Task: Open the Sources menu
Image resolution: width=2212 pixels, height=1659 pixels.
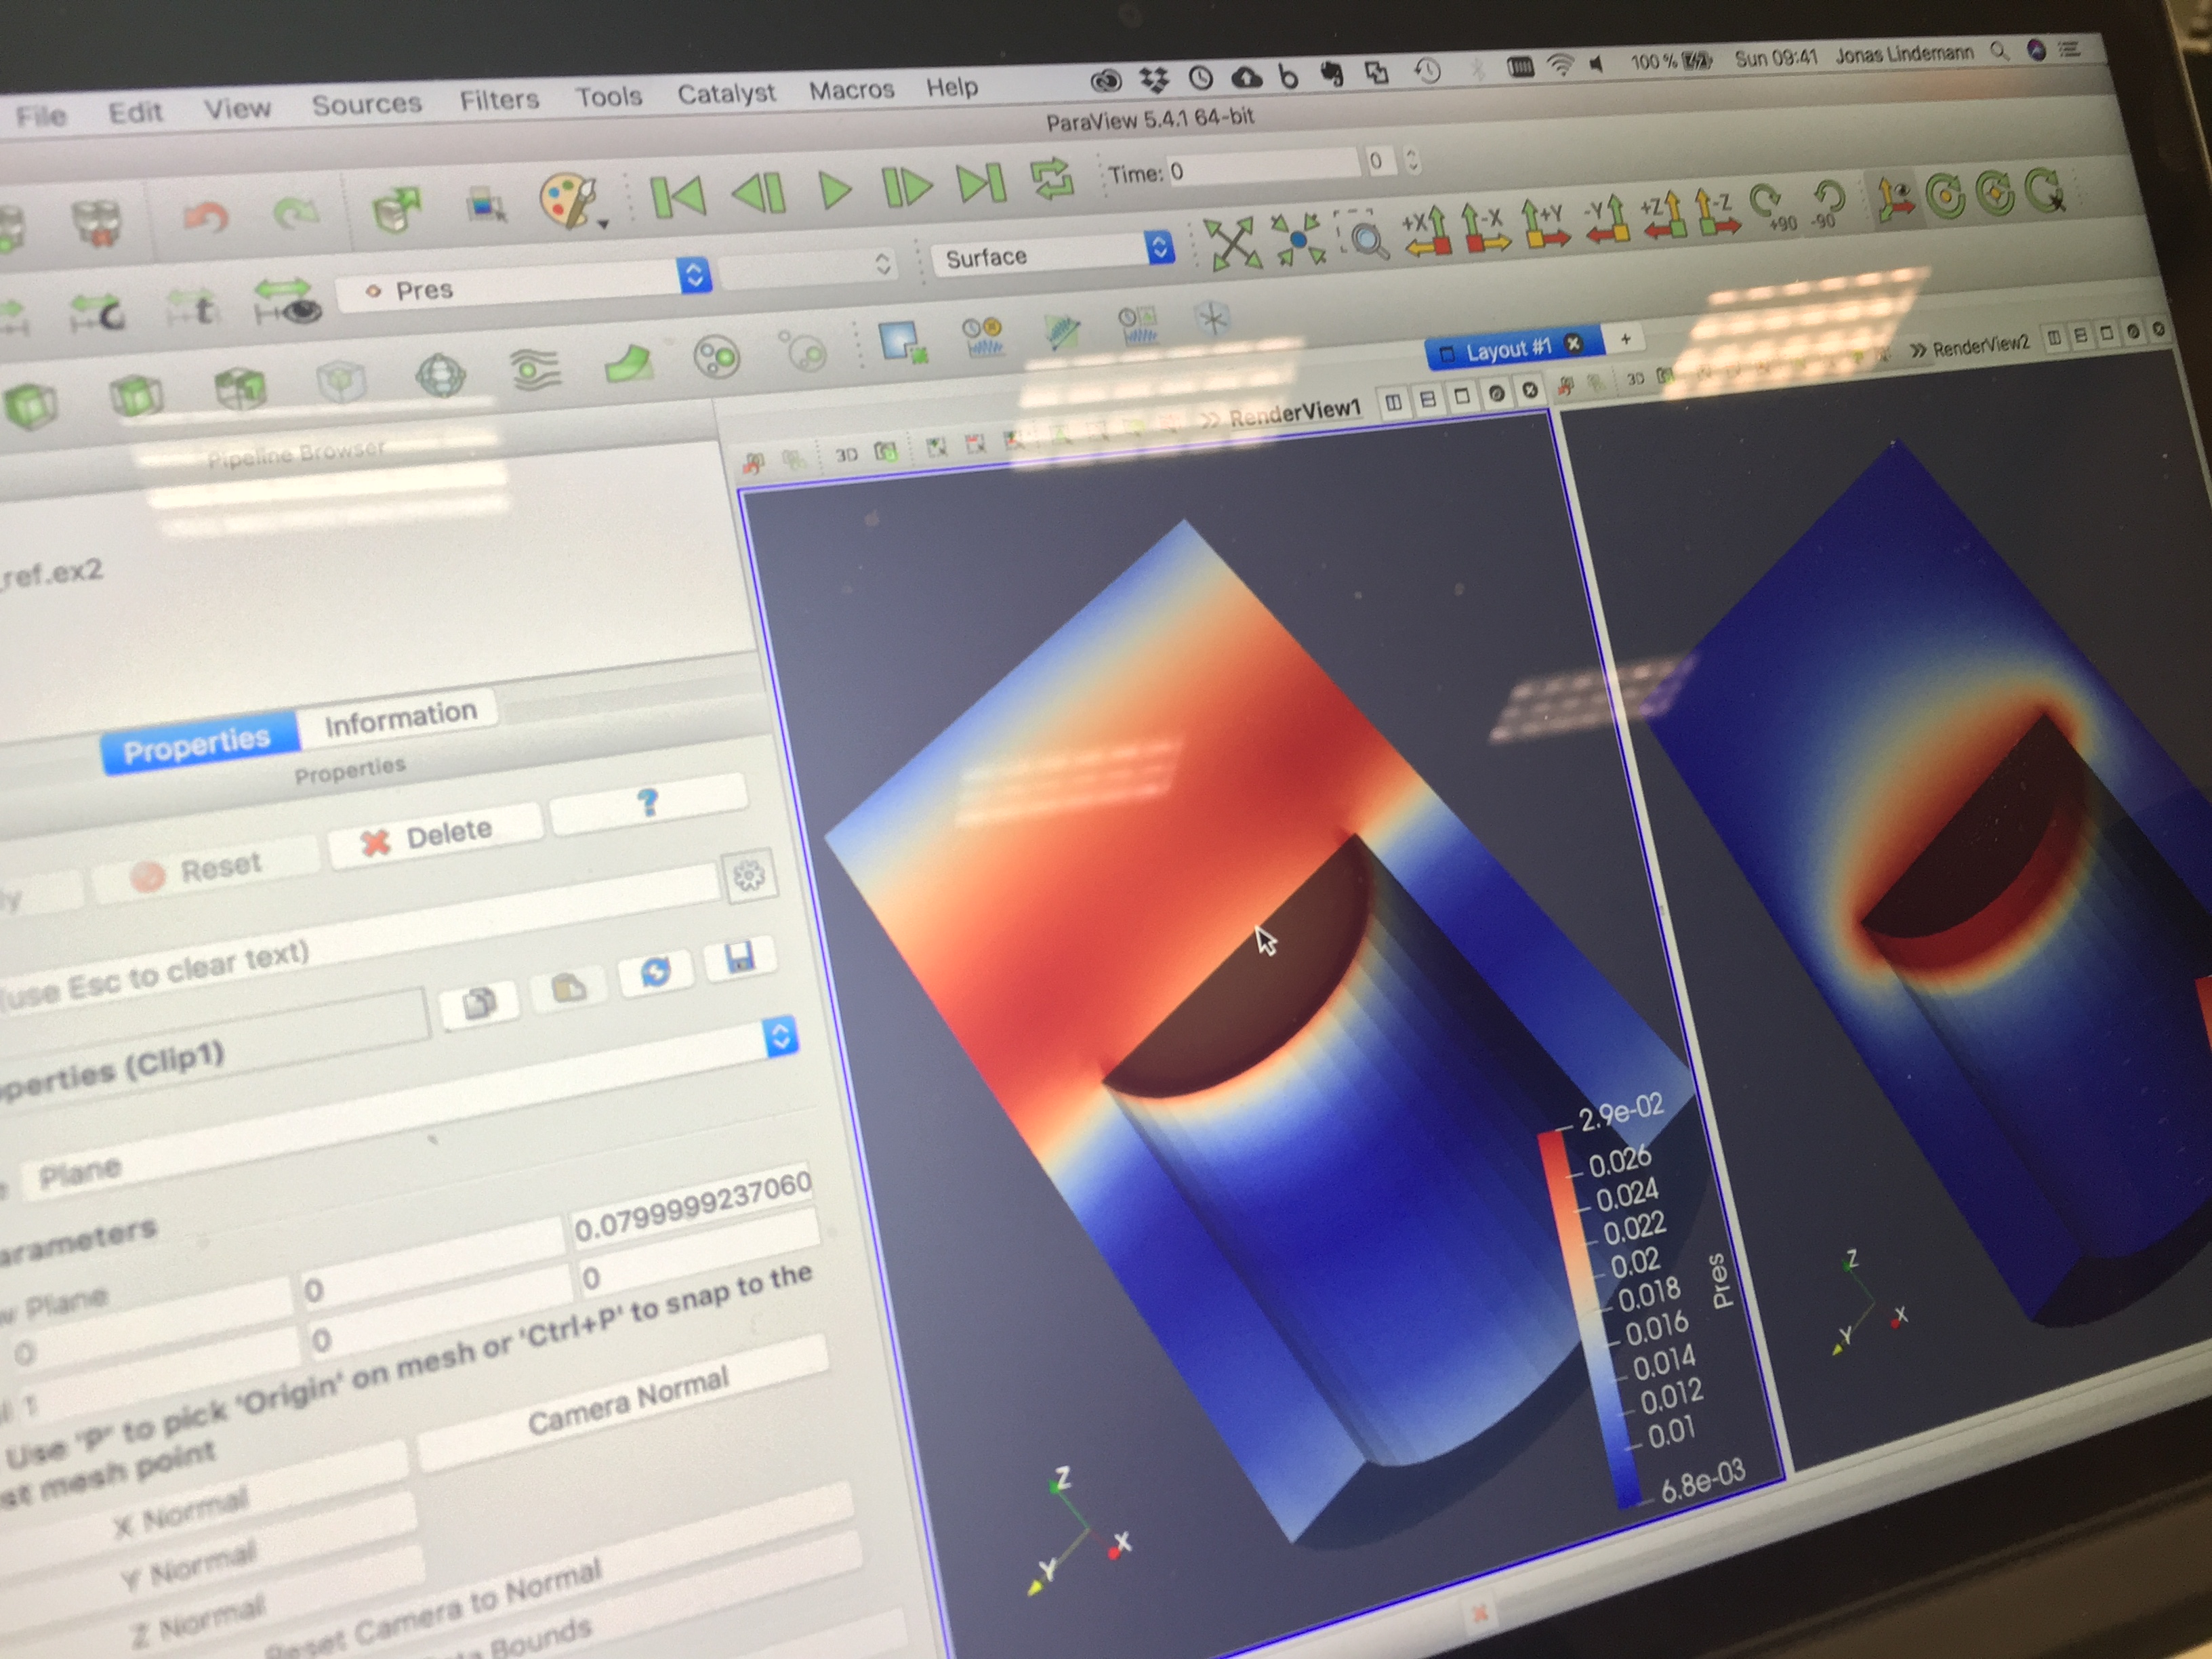Action: click(366, 103)
